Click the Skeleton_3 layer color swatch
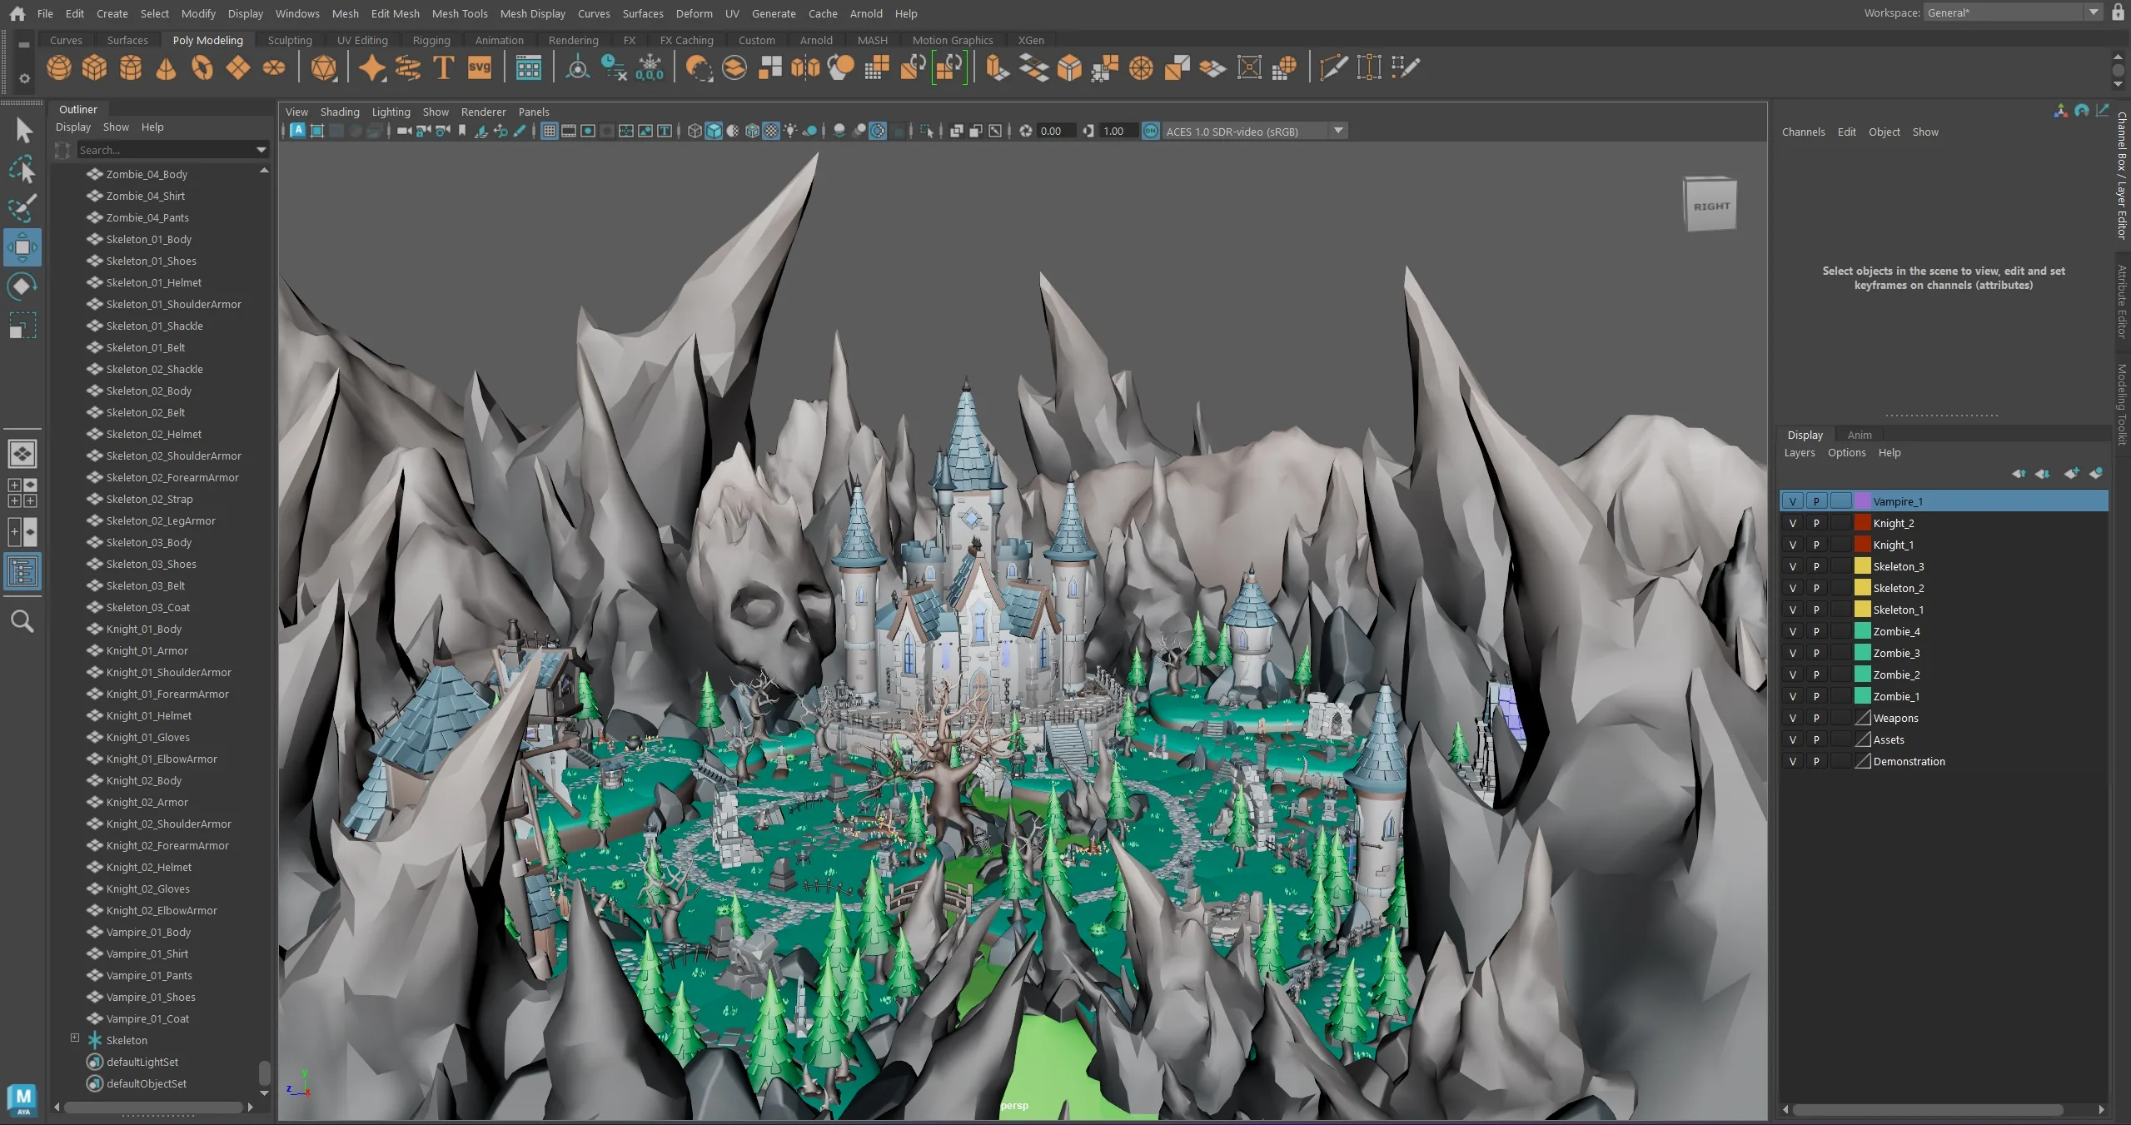Image resolution: width=2131 pixels, height=1125 pixels. [x=1862, y=566]
